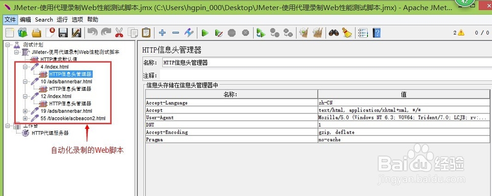The image size is (492, 196).
Task: Click the Close test plan icon
Action: [x=50, y=32]
